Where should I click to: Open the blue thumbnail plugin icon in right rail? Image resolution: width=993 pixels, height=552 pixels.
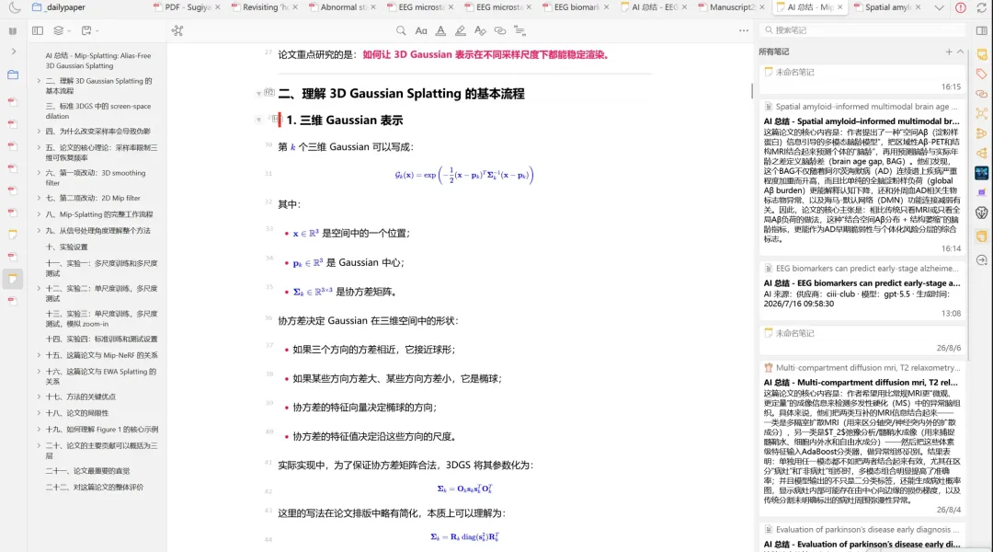tap(982, 172)
